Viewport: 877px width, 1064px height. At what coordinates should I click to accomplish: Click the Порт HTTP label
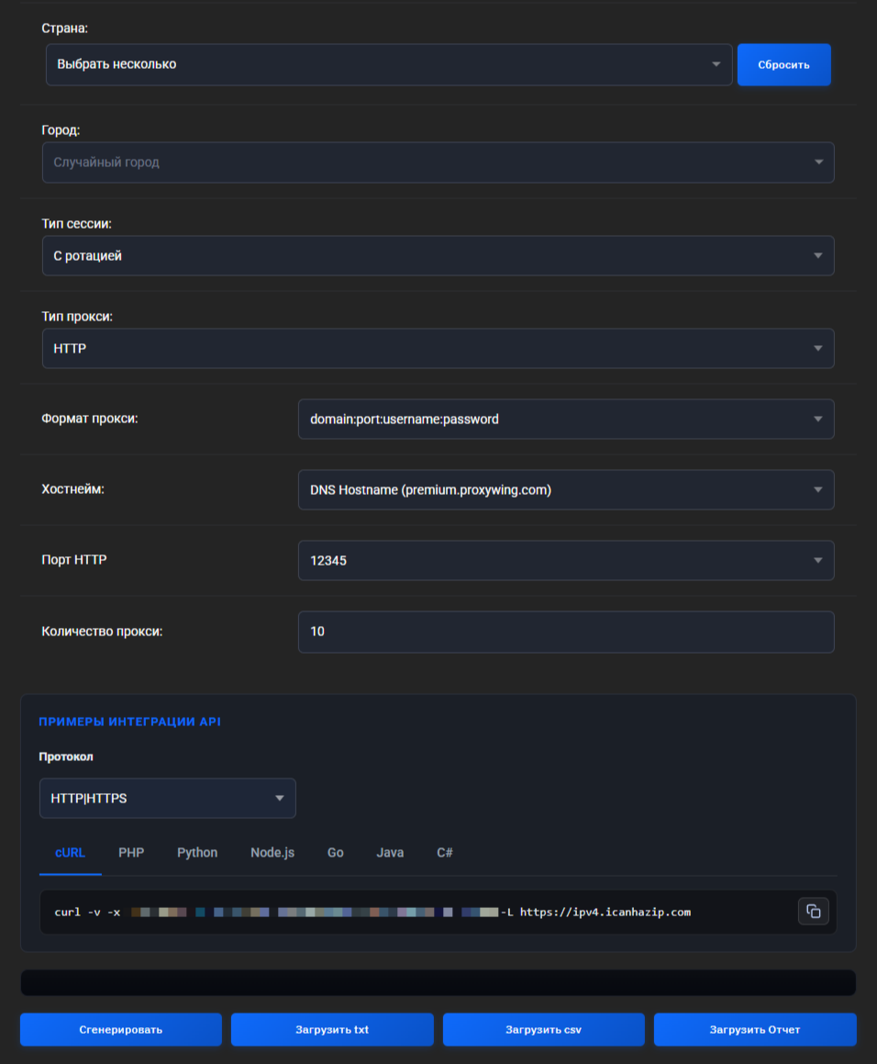(x=74, y=560)
